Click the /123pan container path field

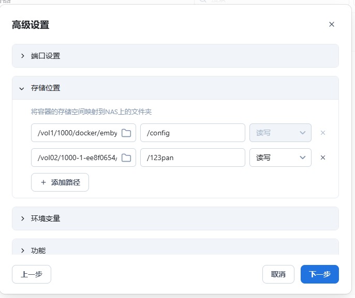193,158
